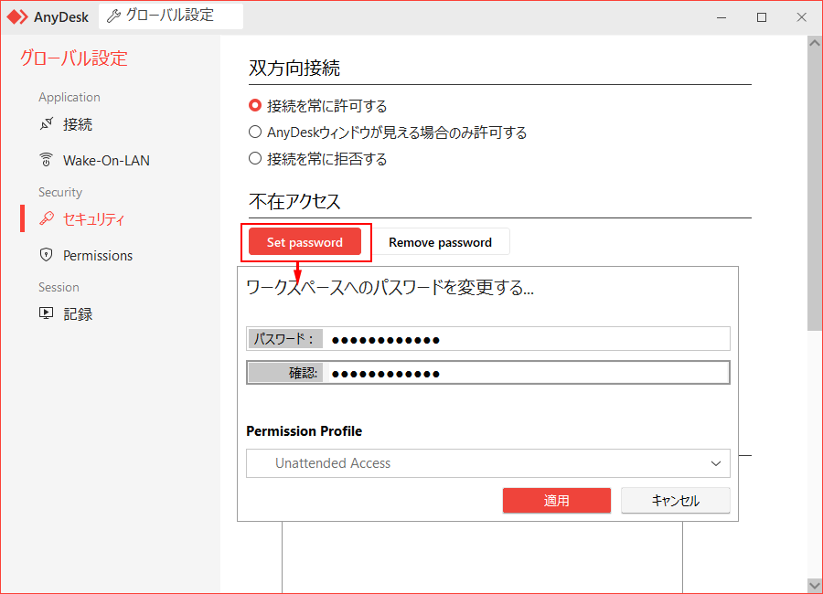Click the wrench icon on the settings tab

pyautogui.click(x=114, y=15)
